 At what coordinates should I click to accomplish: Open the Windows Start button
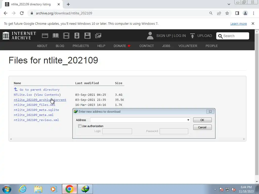[7, 189]
